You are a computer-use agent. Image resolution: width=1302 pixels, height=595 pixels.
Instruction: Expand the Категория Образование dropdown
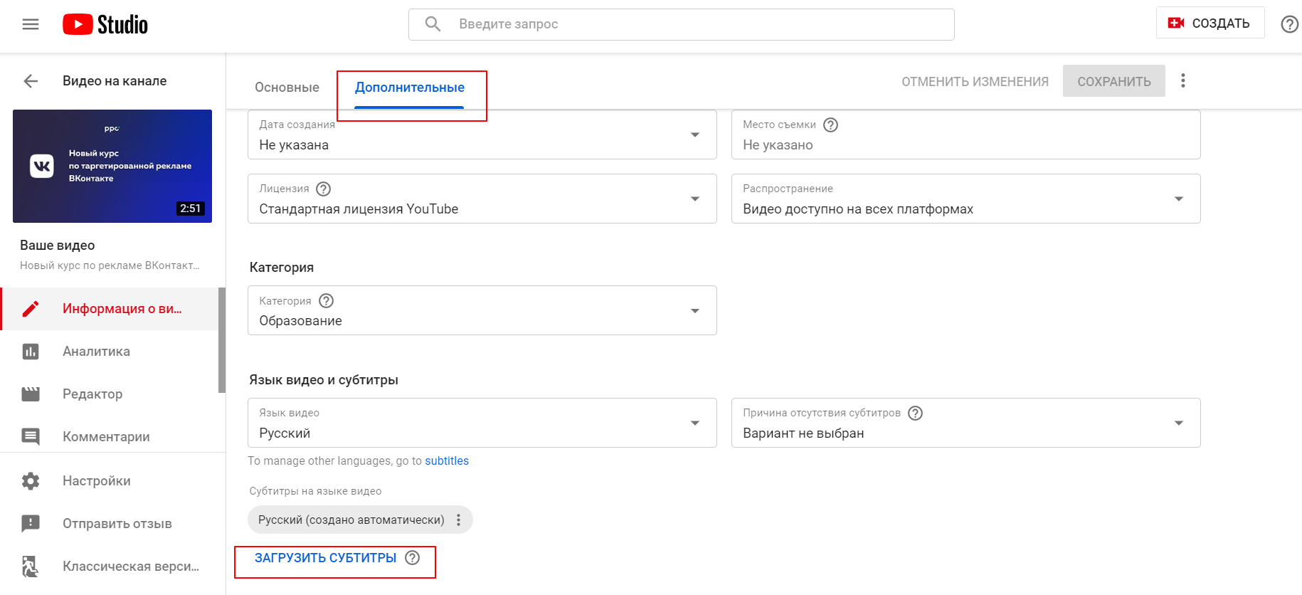(695, 311)
